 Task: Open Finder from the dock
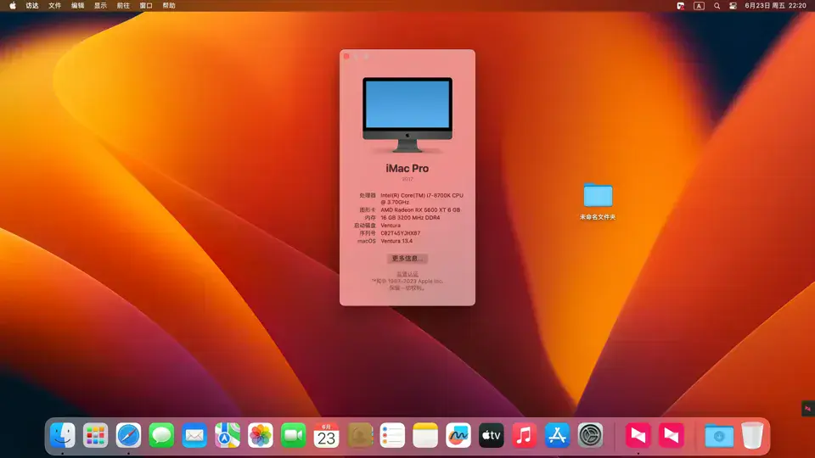(x=62, y=435)
